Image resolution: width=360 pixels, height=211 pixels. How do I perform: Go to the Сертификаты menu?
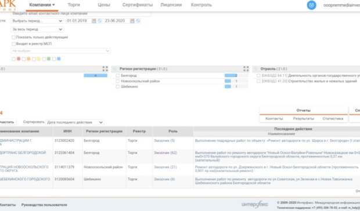[x=137, y=5]
